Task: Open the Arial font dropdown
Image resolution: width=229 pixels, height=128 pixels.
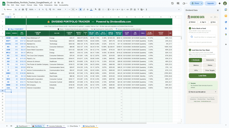Action: pyautogui.click(x=62, y=10)
